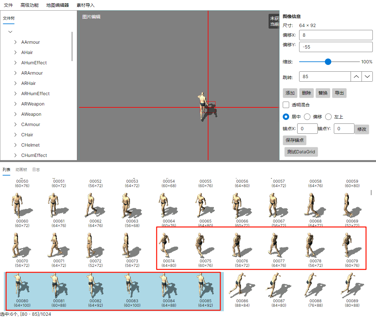
Task: Select the 偏移 radio button
Action: coord(307,117)
